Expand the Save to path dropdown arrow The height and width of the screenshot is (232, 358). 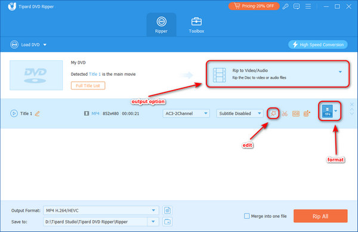(153, 221)
